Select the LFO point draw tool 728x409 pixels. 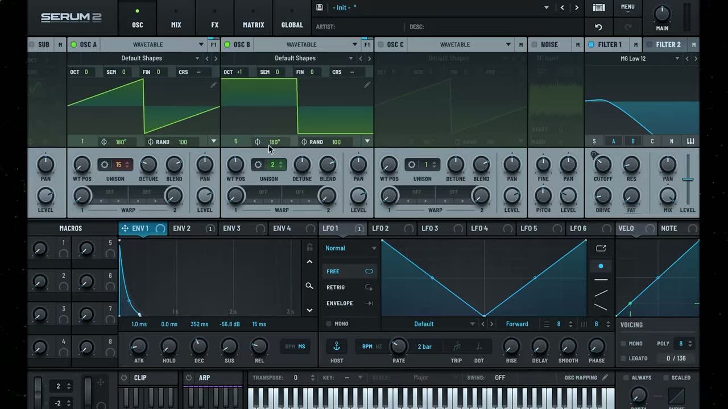[x=601, y=266]
